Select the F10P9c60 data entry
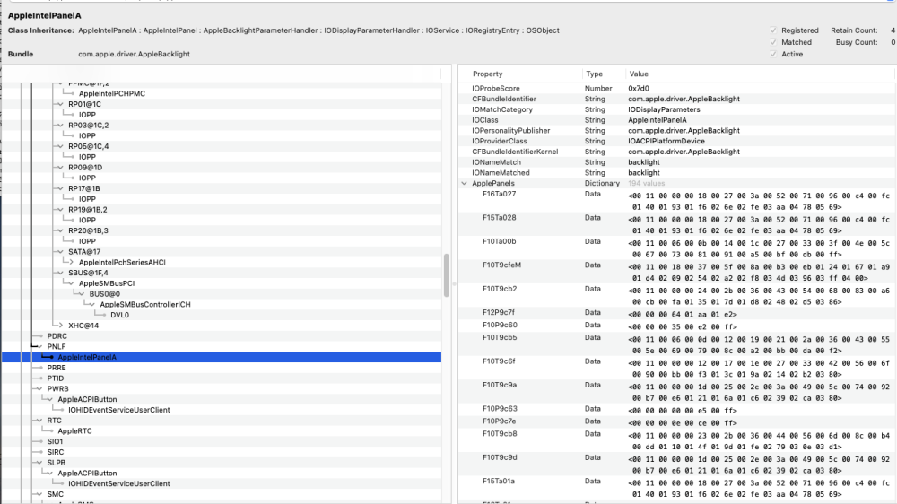This screenshot has width=897, height=504. click(676, 326)
